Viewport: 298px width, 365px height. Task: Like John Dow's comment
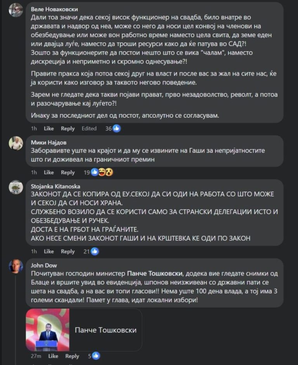[53, 356]
